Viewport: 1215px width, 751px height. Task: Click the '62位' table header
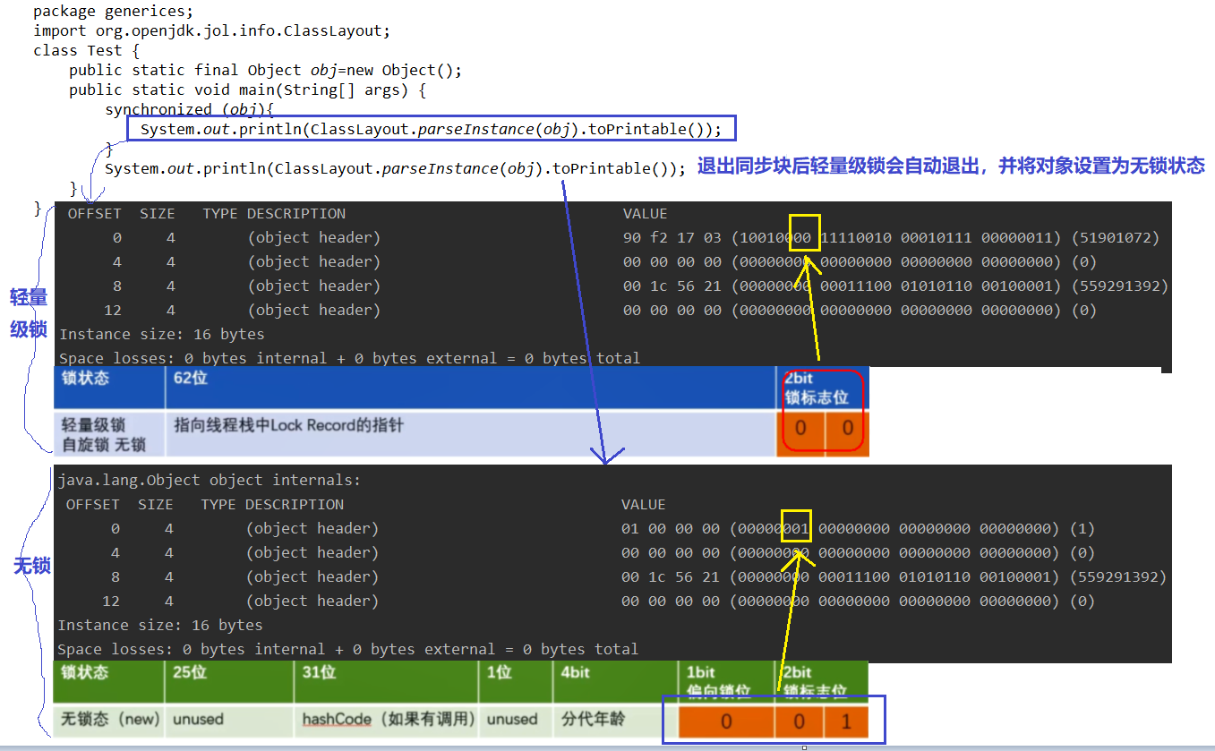470,388
